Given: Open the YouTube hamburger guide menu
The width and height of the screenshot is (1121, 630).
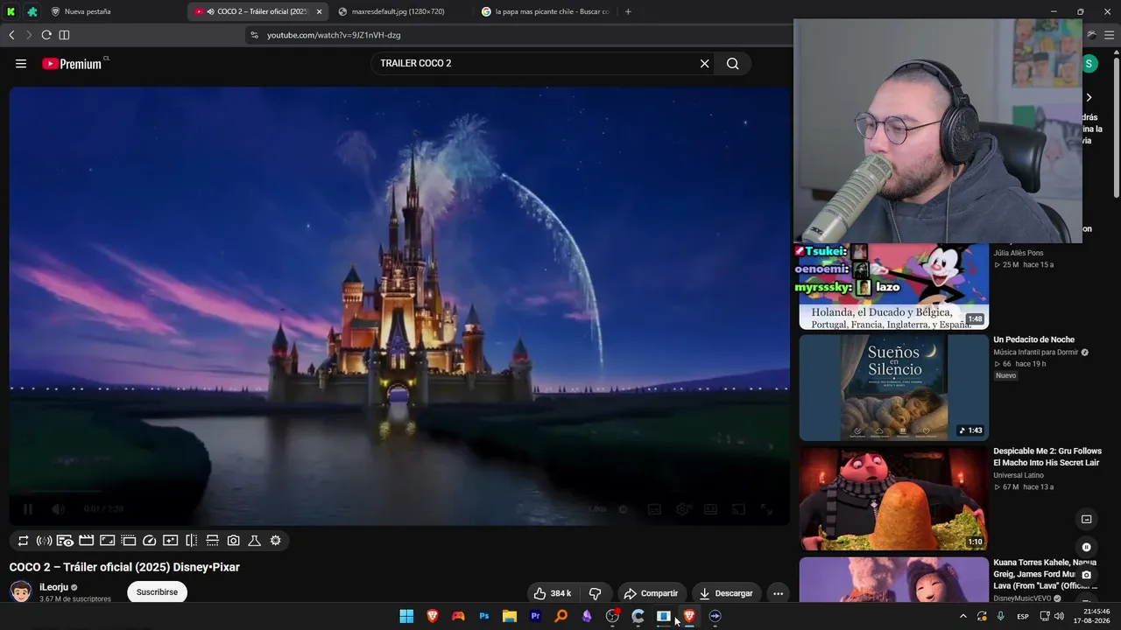Looking at the screenshot, I should (x=21, y=64).
